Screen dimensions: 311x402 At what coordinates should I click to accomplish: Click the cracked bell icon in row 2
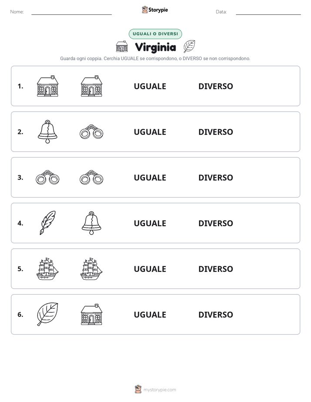tap(47, 132)
